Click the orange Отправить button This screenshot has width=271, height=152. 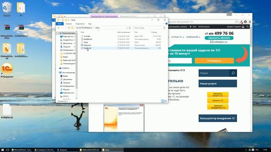point(214,61)
